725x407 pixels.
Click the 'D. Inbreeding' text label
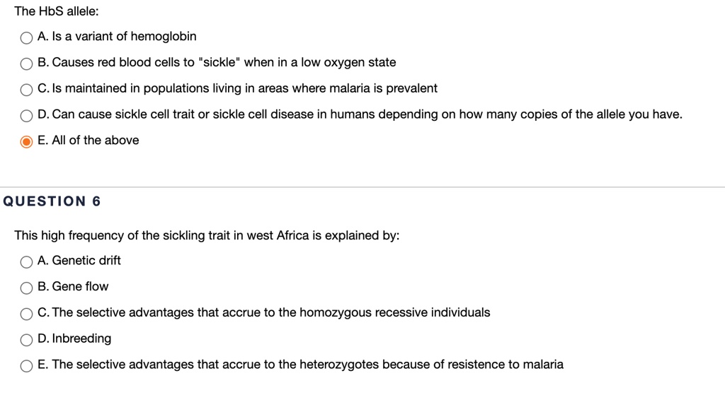pyautogui.click(x=75, y=339)
